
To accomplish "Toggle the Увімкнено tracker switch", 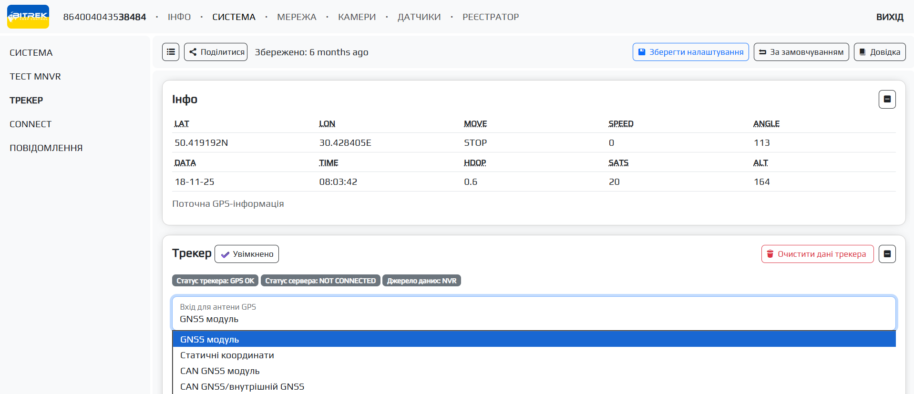I will pos(246,254).
